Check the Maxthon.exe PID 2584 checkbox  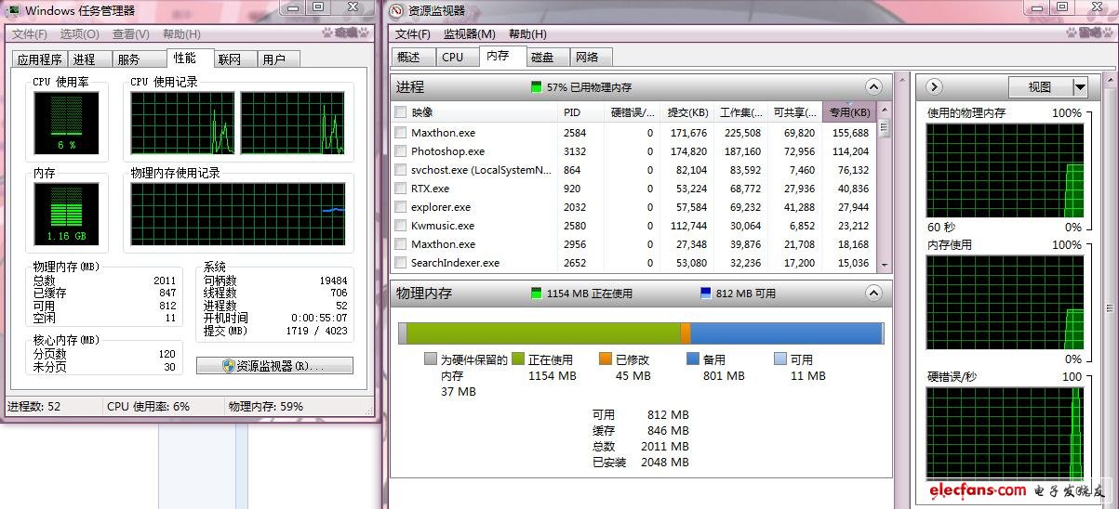tap(401, 133)
